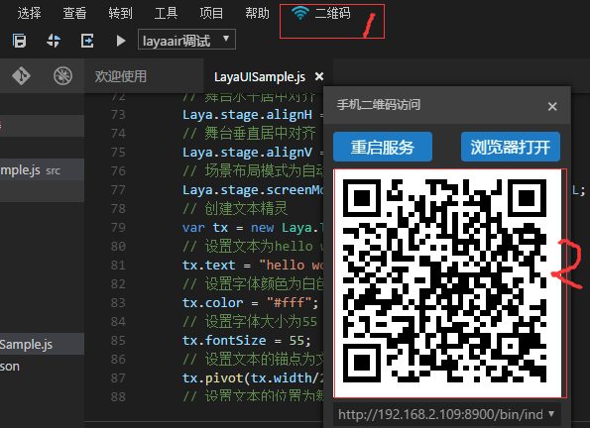Click the four-arrow toolbar icon beside save

(x=54, y=41)
